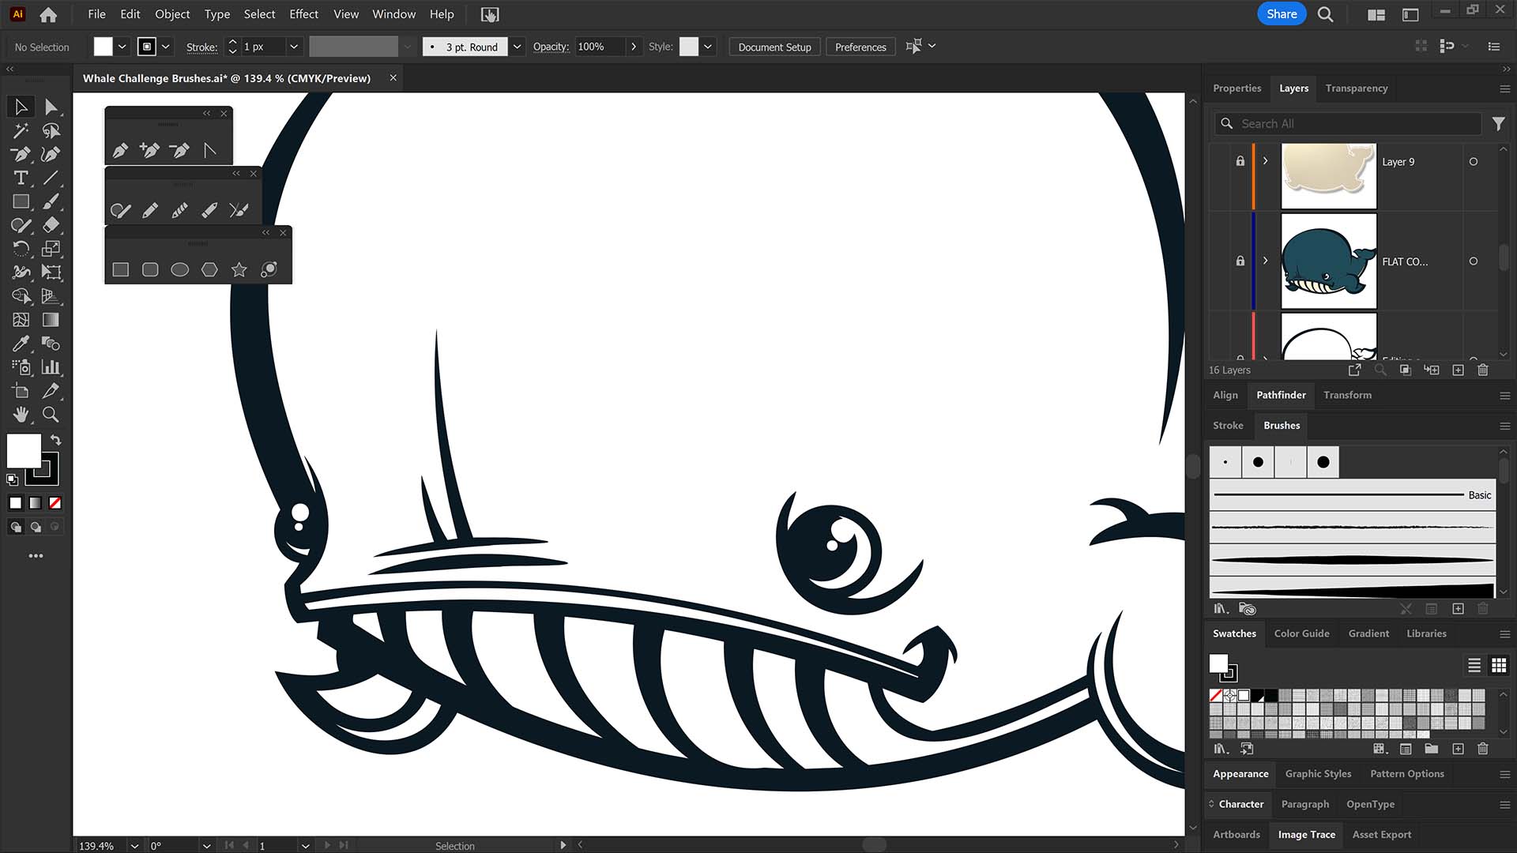Open fill color dropdown in control bar
This screenshot has height=853, width=1517.
click(x=122, y=47)
